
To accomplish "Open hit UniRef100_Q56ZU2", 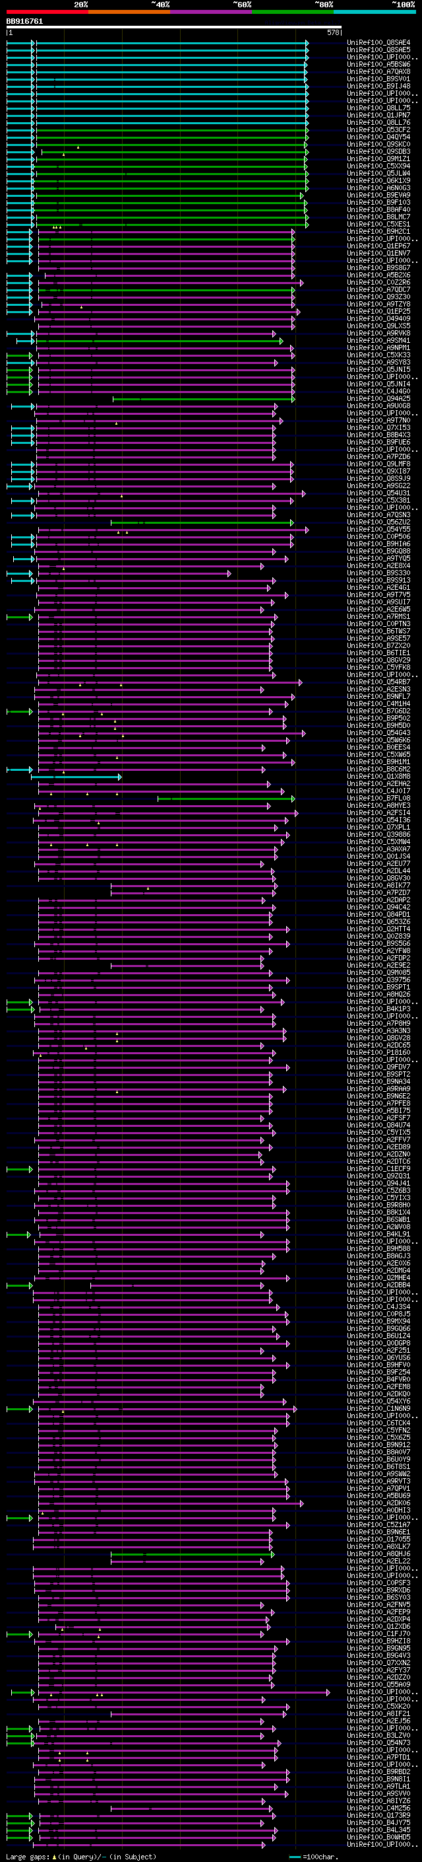I will tap(378, 522).
